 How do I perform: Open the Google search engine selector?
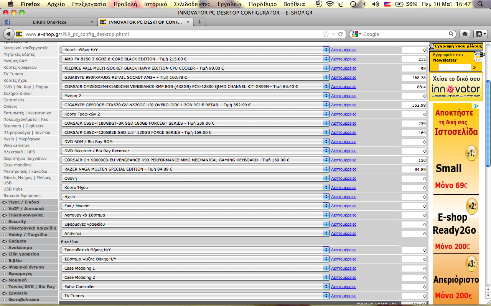(356, 34)
